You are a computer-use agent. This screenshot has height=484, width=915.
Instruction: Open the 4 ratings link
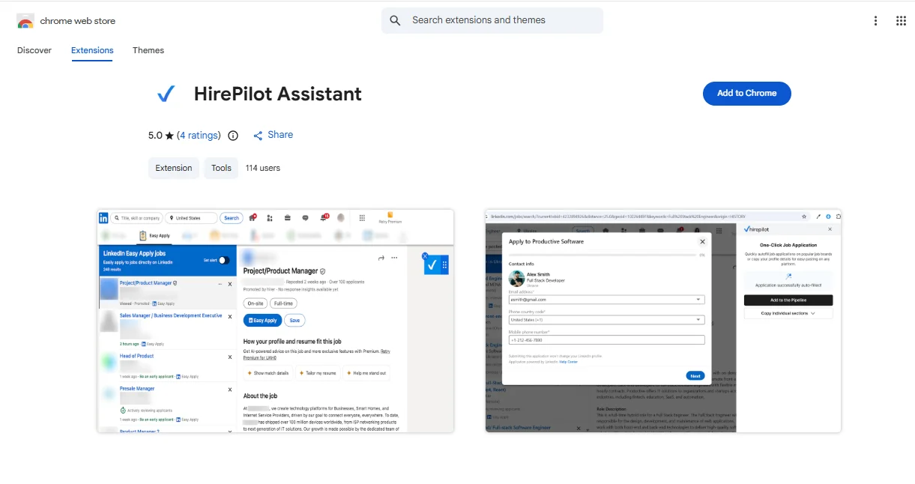[x=199, y=136]
